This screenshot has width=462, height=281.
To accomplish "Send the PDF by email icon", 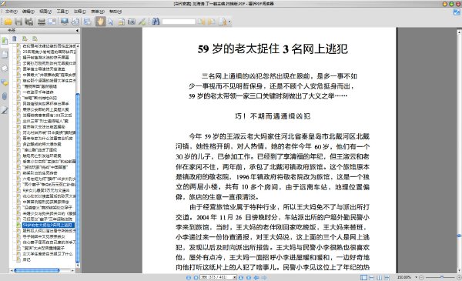I will coord(52,22).
